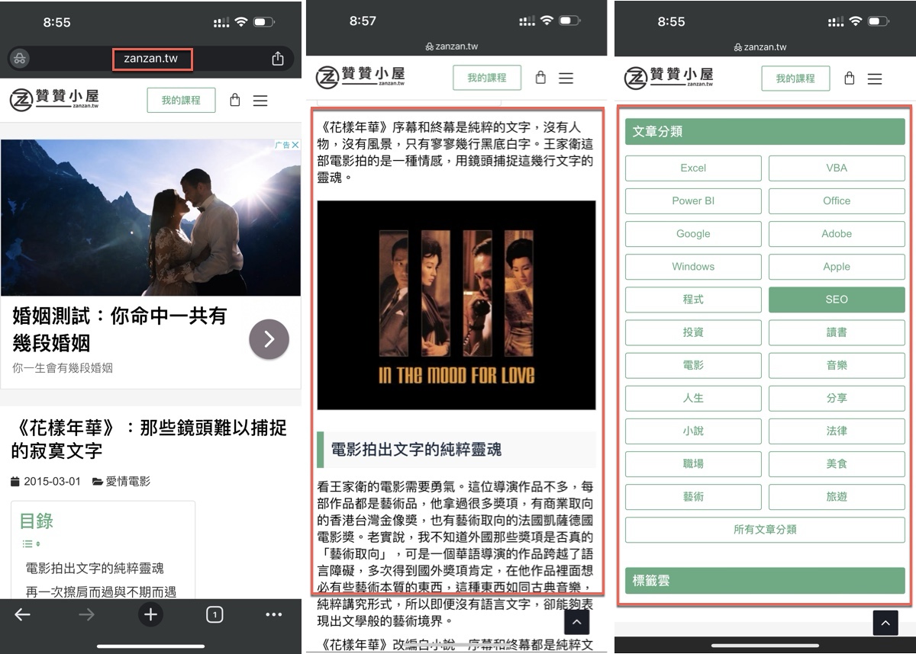916x654 pixels.
Task: Select the 讀書 category
Action: [x=837, y=332]
